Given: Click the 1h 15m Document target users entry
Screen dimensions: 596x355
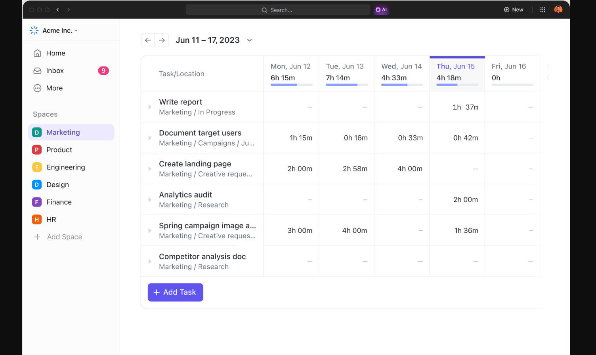Looking at the screenshot, I should pos(301,138).
